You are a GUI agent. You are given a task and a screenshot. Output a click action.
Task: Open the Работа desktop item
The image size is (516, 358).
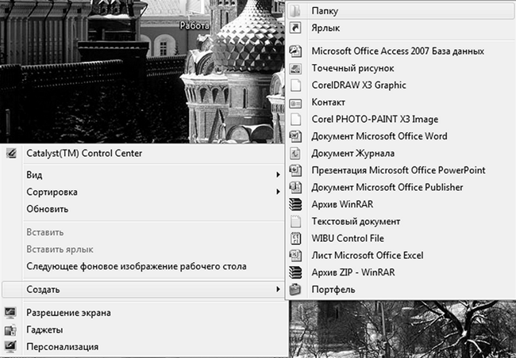pos(194,25)
